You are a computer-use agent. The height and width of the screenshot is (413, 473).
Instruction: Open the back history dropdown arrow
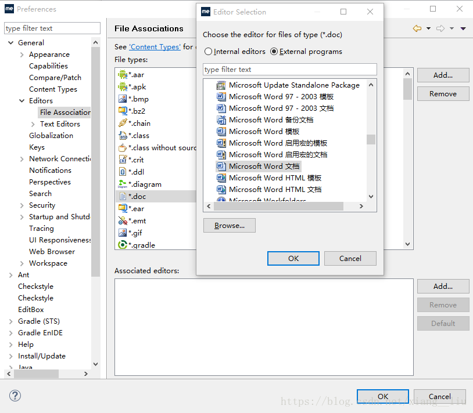(x=428, y=28)
